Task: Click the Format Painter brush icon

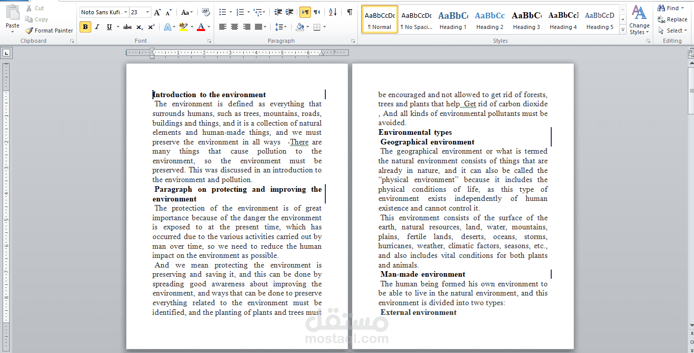Action: 29,31
